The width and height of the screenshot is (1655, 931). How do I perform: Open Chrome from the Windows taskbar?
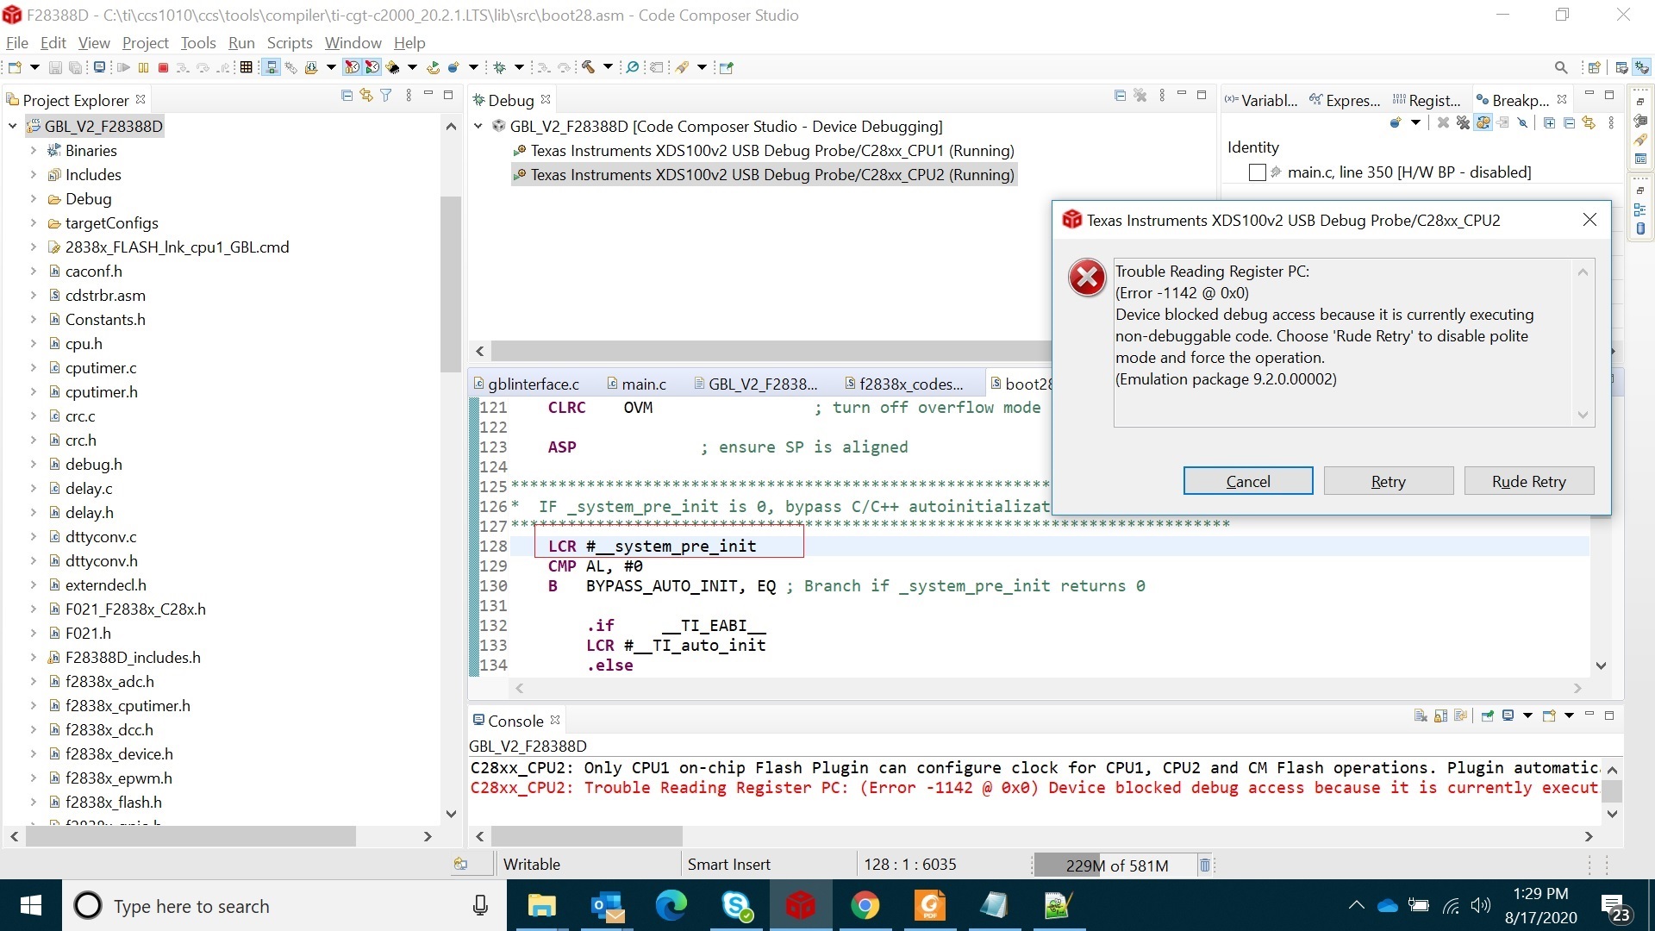point(865,905)
